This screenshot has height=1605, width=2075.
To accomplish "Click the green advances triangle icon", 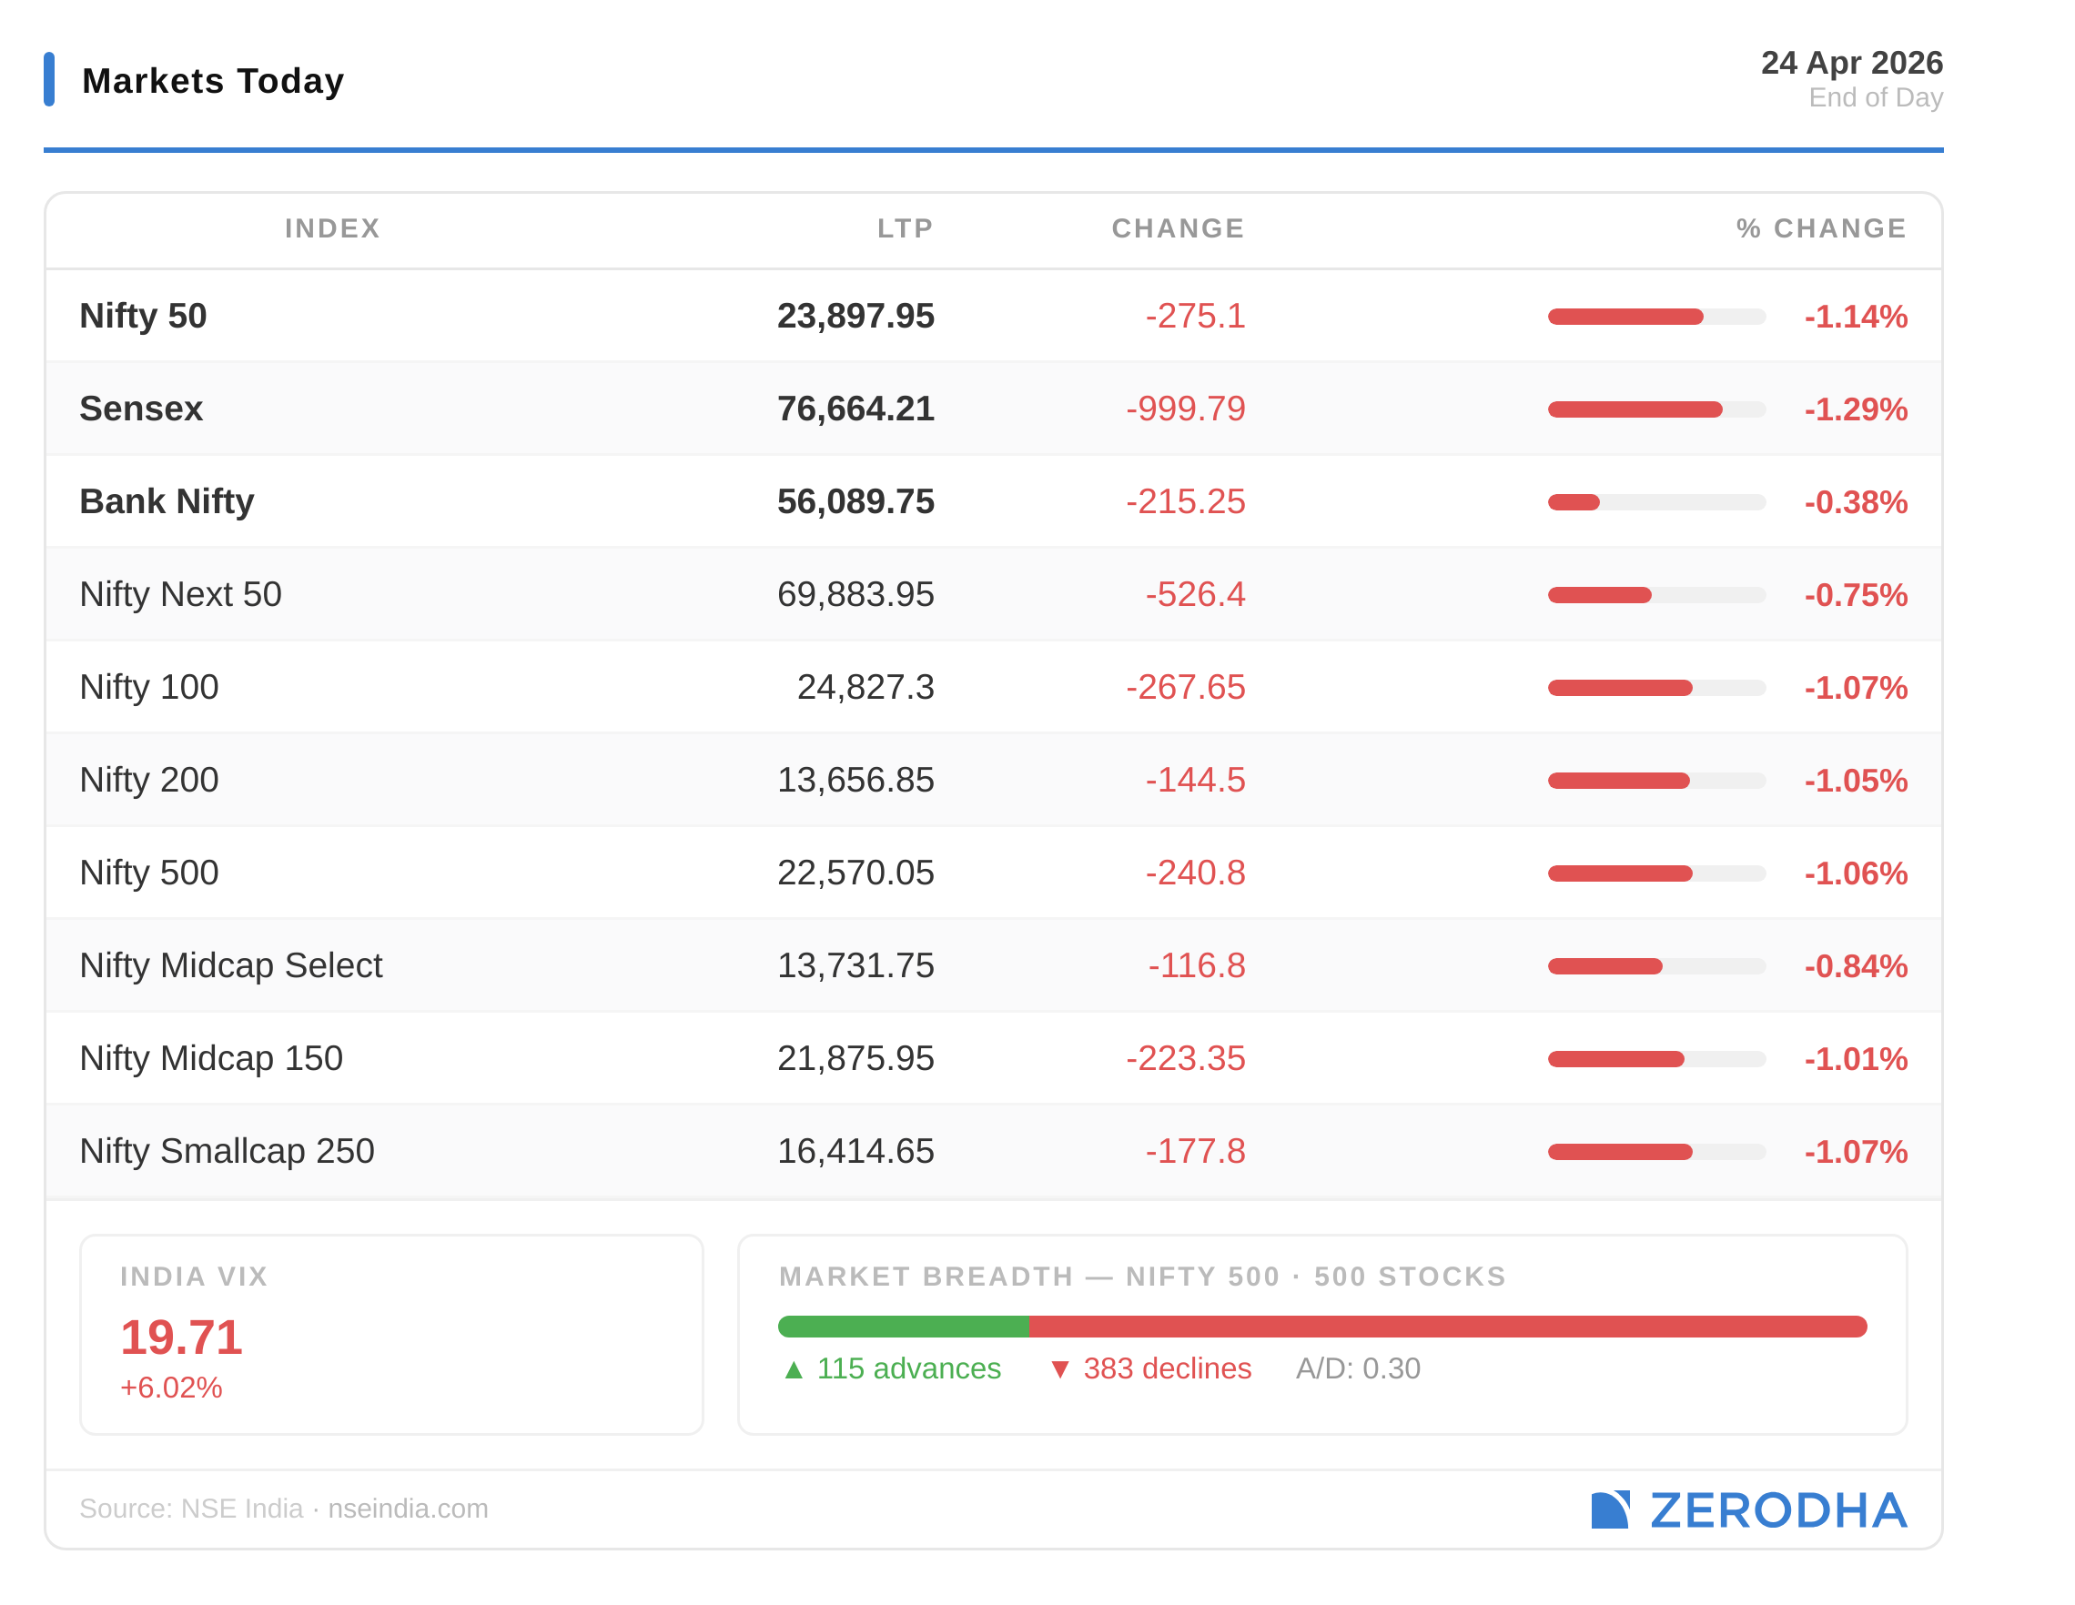I will [x=795, y=1369].
